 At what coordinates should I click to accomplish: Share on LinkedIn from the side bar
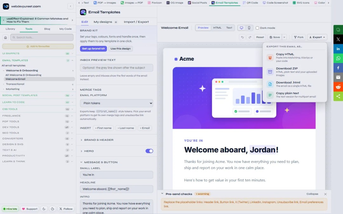click(x=338, y=49)
